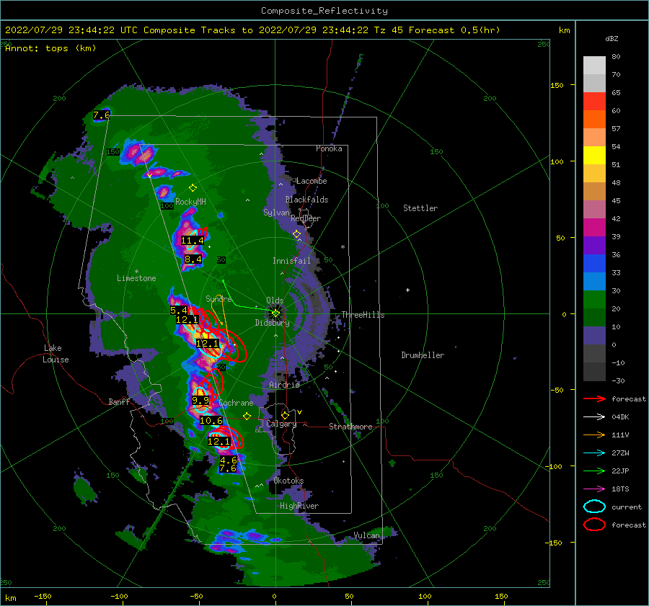Viewport: 649px width, 606px height.
Task: Click the red forecast arrow in legend
Action: [x=594, y=398]
